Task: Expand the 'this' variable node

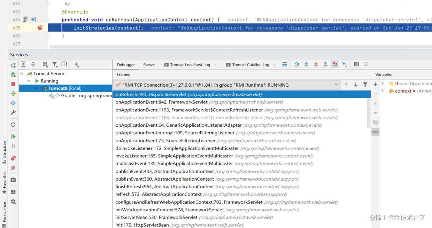Action: pos(383,84)
